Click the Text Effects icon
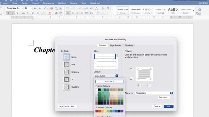This screenshot has height=117, width=209. pos(38,13)
